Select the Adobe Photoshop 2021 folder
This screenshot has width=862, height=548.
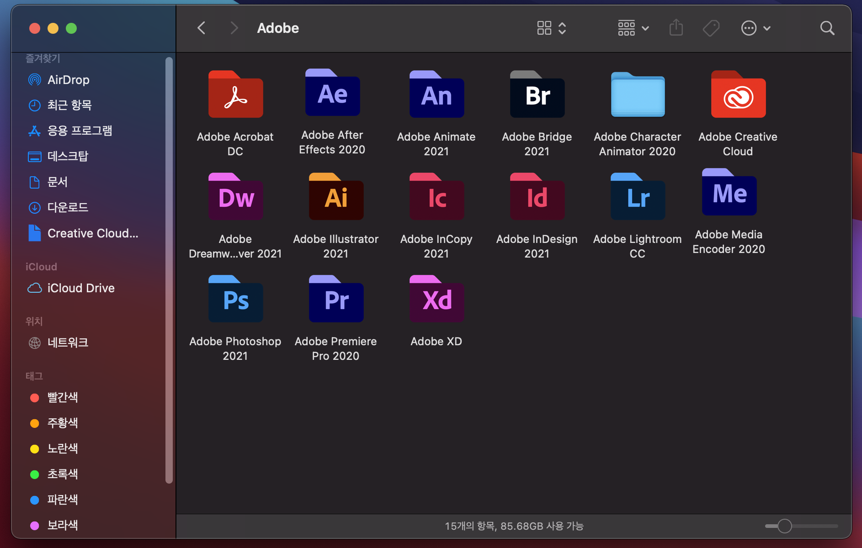tap(235, 299)
